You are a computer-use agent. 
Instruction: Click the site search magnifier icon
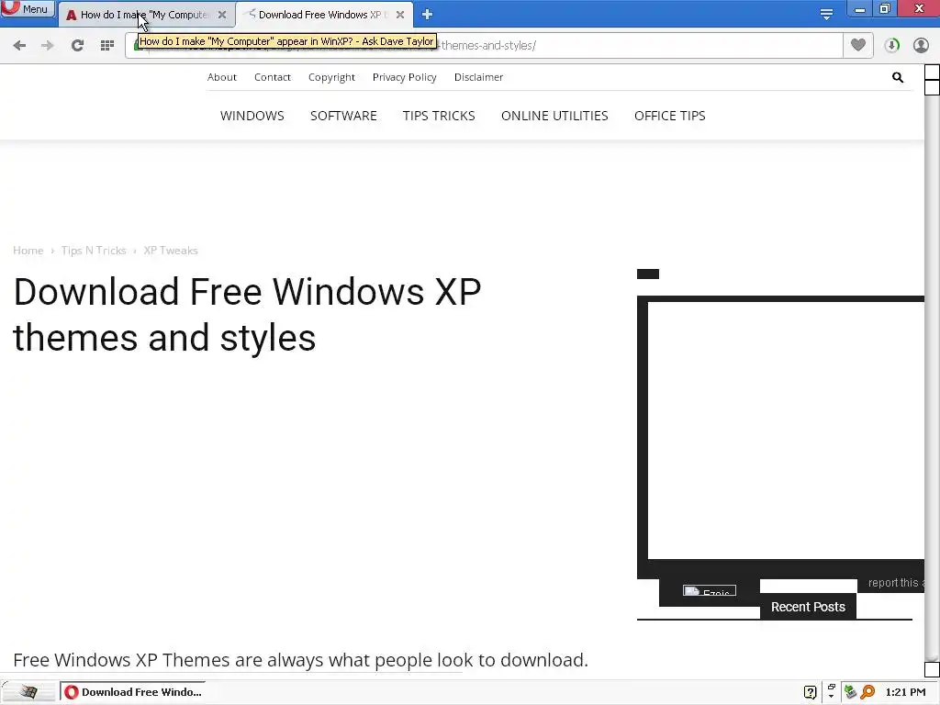(898, 77)
